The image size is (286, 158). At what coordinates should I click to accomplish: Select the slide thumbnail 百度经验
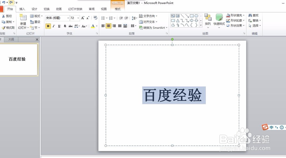pos(18,59)
